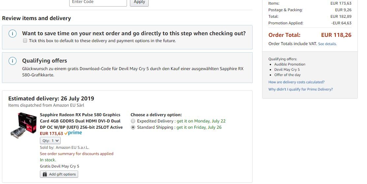Click the Add gift options button
The image size is (367, 184).
59,174
